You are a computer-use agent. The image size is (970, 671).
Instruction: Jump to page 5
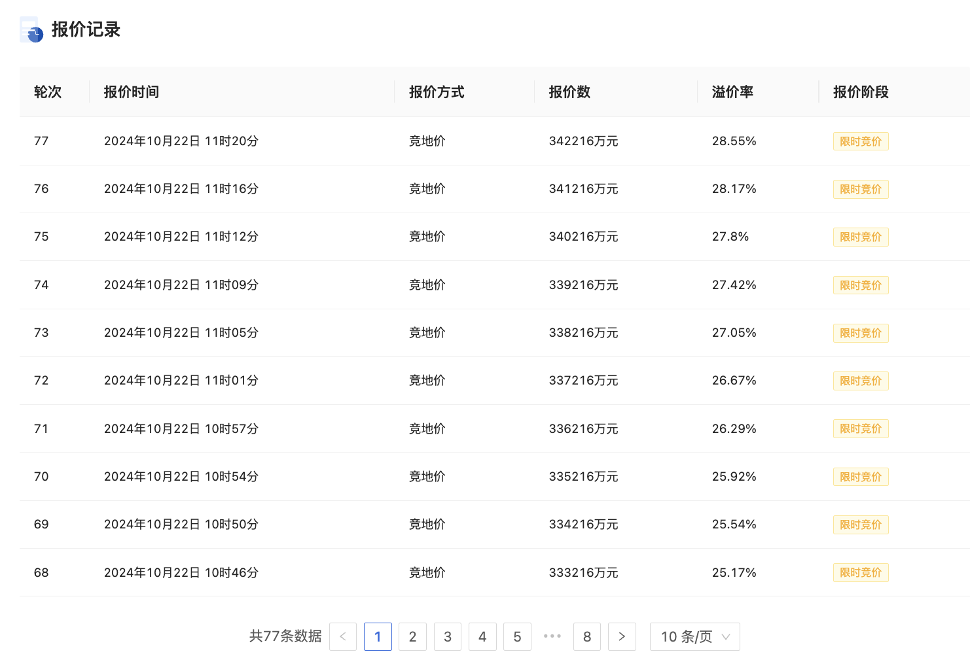pyautogui.click(x=517, y=636)
